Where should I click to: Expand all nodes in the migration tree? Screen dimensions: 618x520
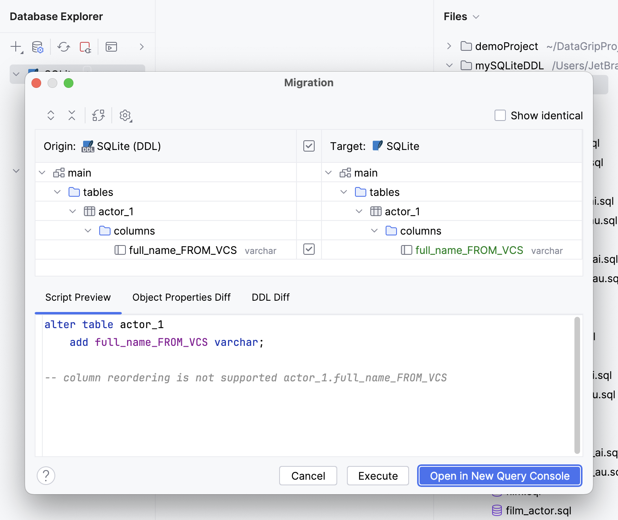point(51,115)
